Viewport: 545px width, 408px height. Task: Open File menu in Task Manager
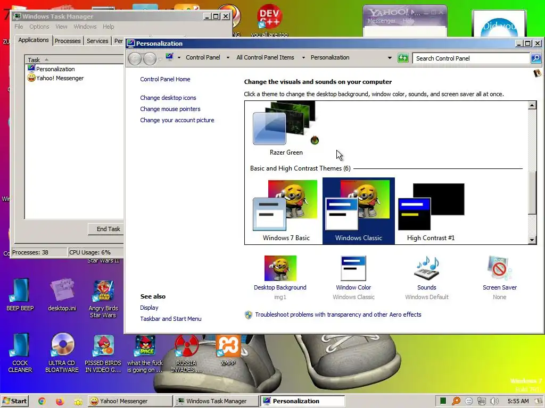coord(19,27)
